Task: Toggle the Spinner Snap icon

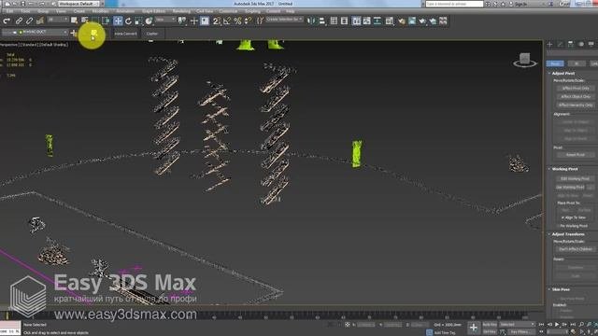Action: [248, 21]
